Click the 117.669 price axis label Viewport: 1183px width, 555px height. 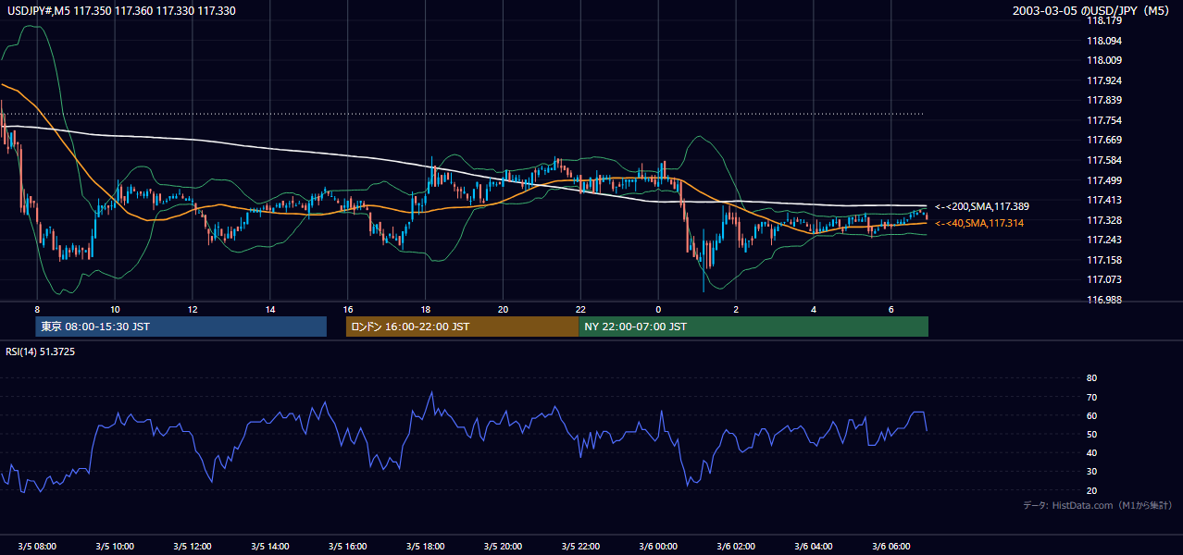pos(1103,141)
